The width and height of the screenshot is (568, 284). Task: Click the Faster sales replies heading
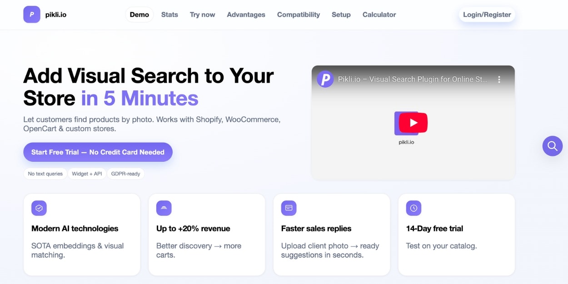tap(316, 229)
